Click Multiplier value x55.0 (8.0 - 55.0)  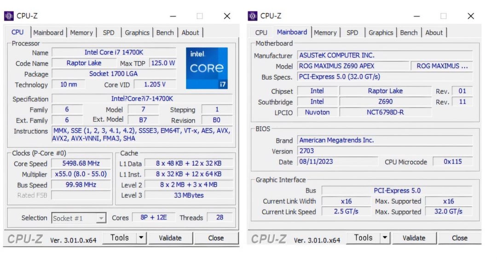(x=81, y=174)
